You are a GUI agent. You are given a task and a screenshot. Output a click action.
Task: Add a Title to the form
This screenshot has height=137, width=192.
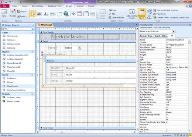(x=112, y=14)
